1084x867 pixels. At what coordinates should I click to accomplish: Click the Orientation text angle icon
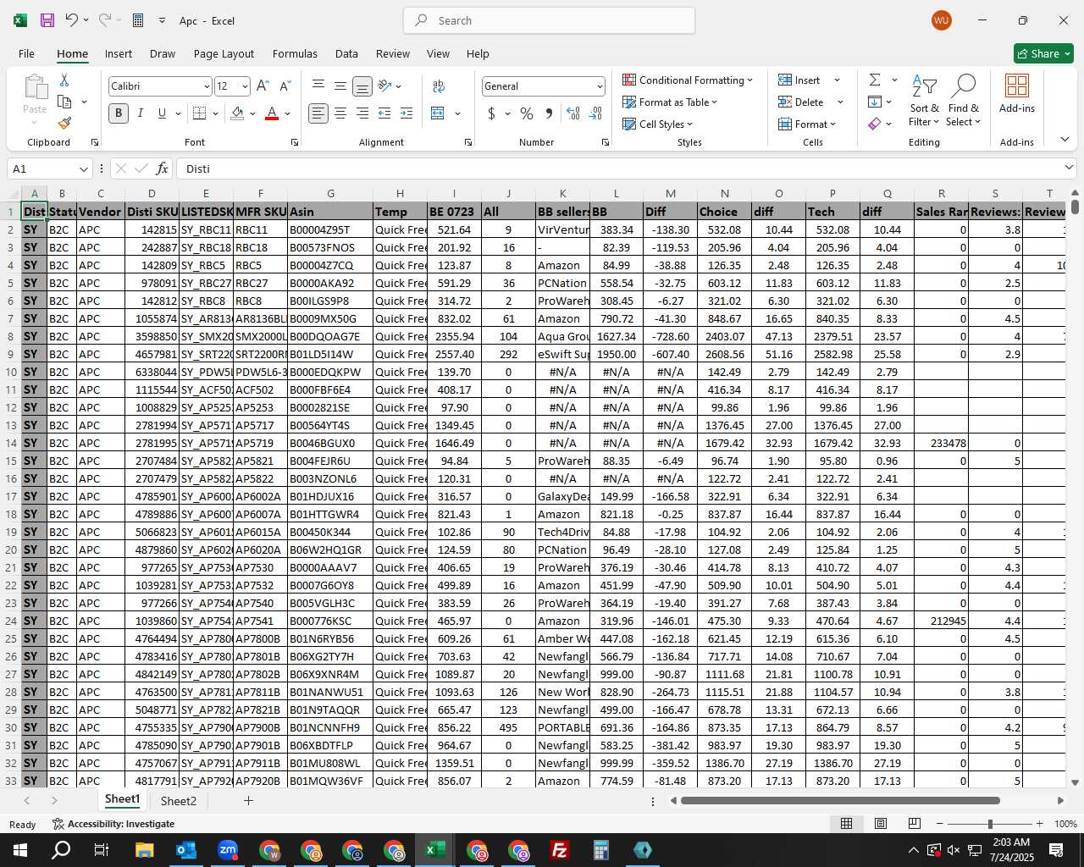point(384,86)
